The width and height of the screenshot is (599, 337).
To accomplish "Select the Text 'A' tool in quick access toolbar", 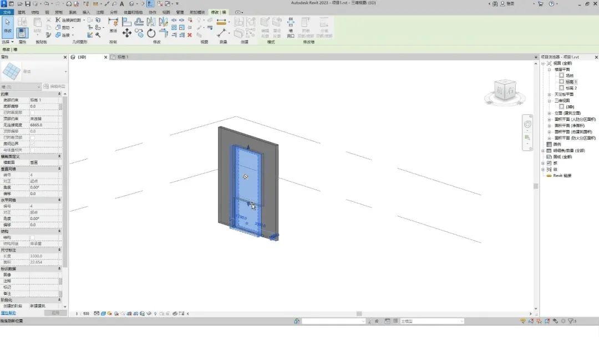I will coord(122,4).
